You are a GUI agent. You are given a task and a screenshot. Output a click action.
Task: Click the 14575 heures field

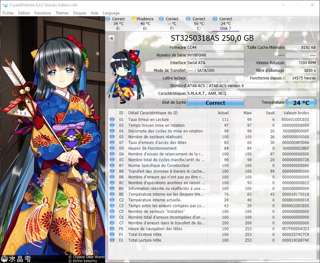coord(301,78)
